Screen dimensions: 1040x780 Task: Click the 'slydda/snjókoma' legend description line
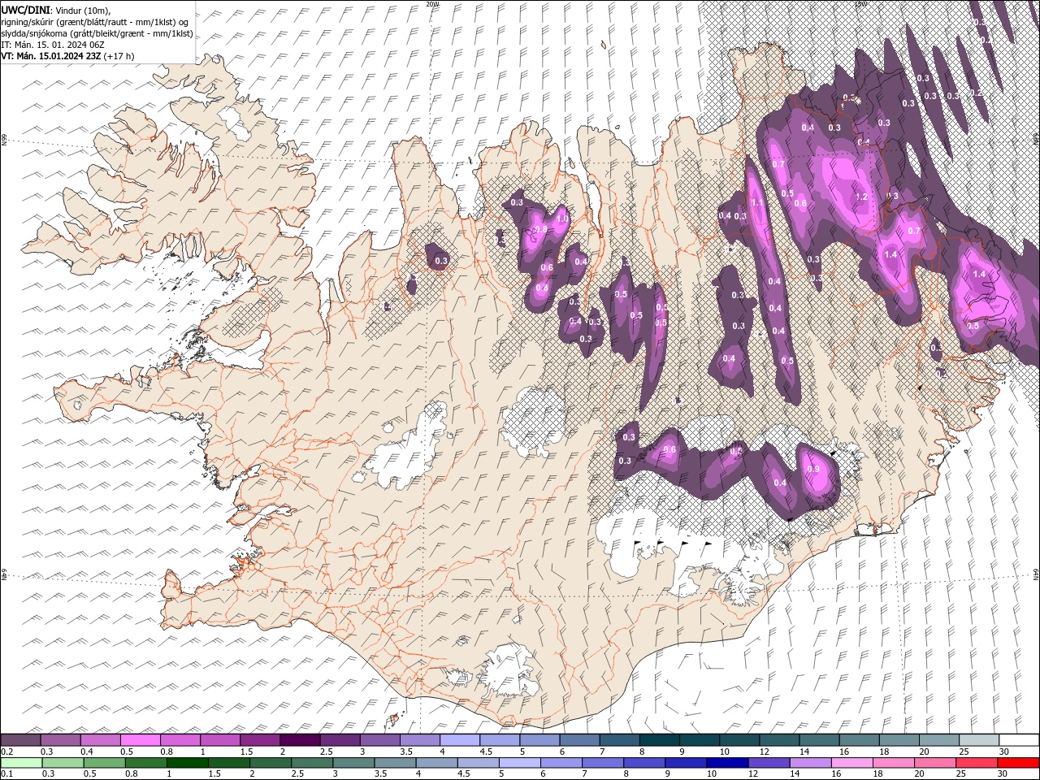click(97, 33)
